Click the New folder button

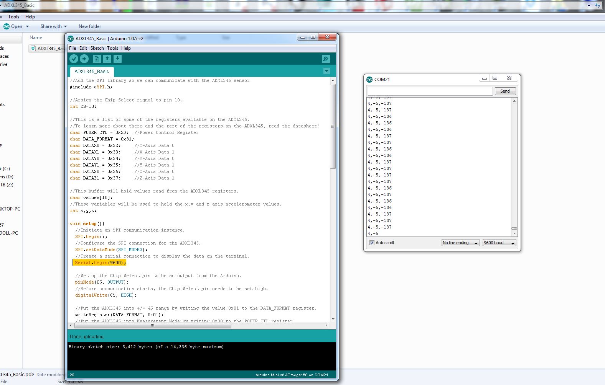point(90,26)
